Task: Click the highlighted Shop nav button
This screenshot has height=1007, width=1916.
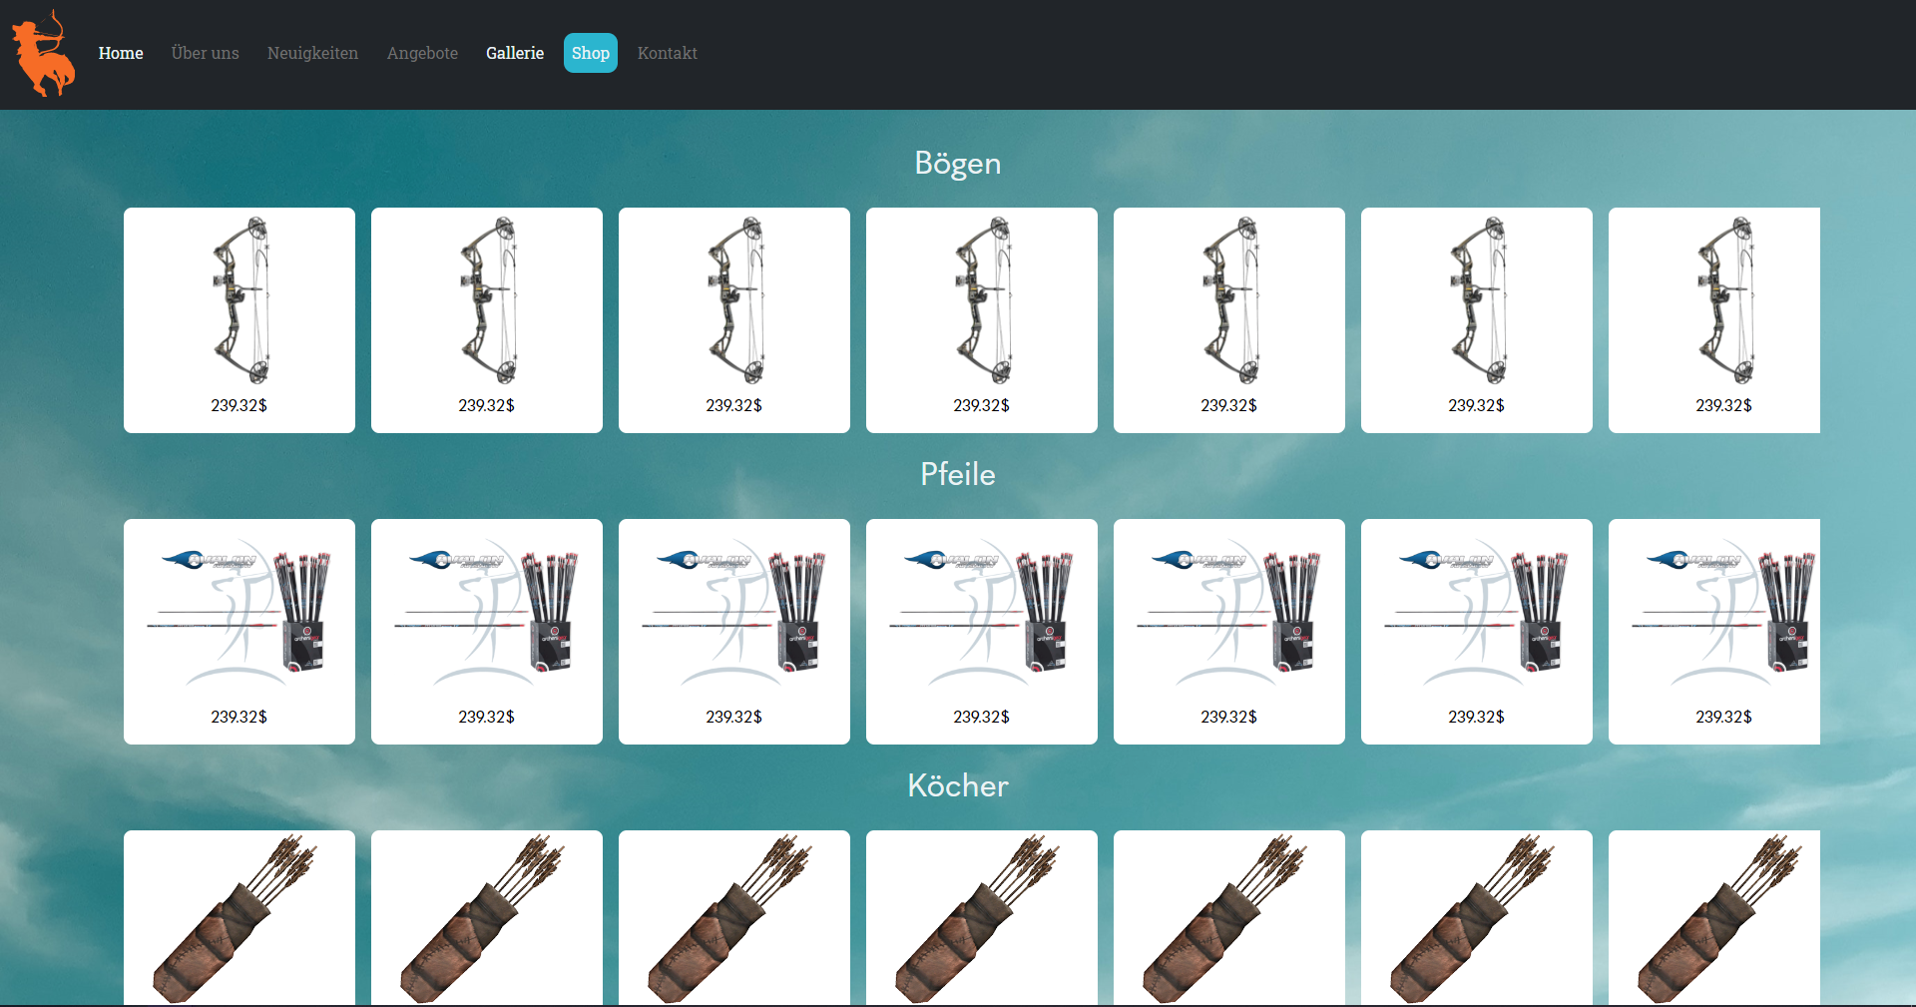Action: (591, 53)
